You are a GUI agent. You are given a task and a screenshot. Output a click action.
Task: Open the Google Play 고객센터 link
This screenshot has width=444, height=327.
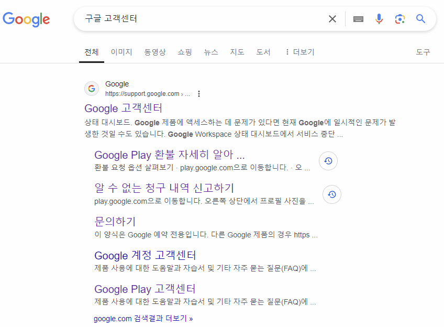click(x=145, y=289)
